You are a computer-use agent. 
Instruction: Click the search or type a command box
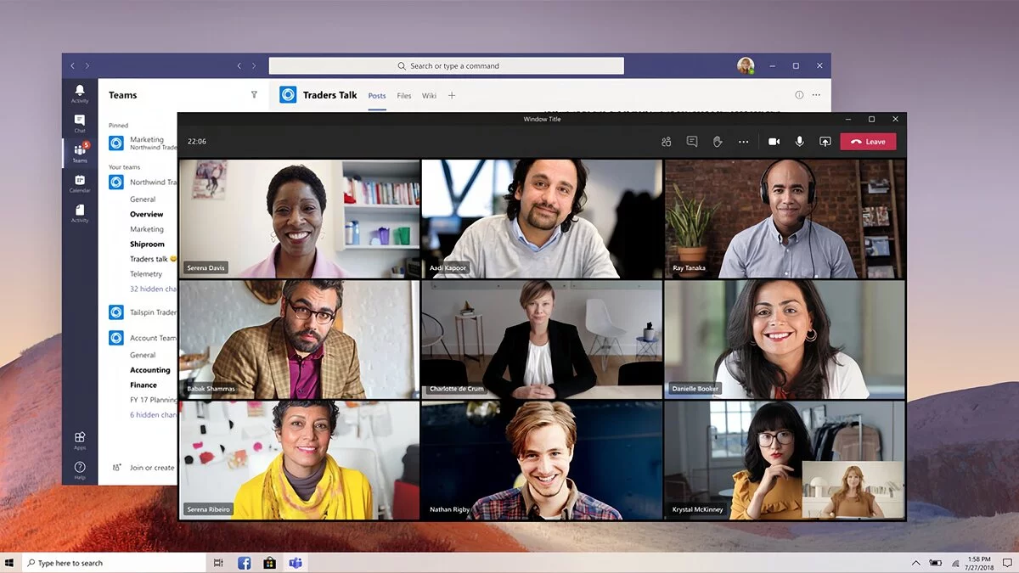(x=447, y=66)
